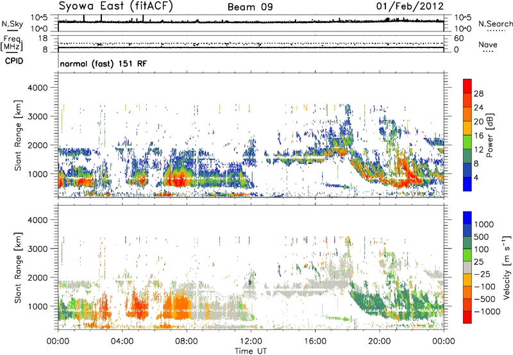
Task: Click the '20:00' time axis tick
Action: tap(380, 341)
